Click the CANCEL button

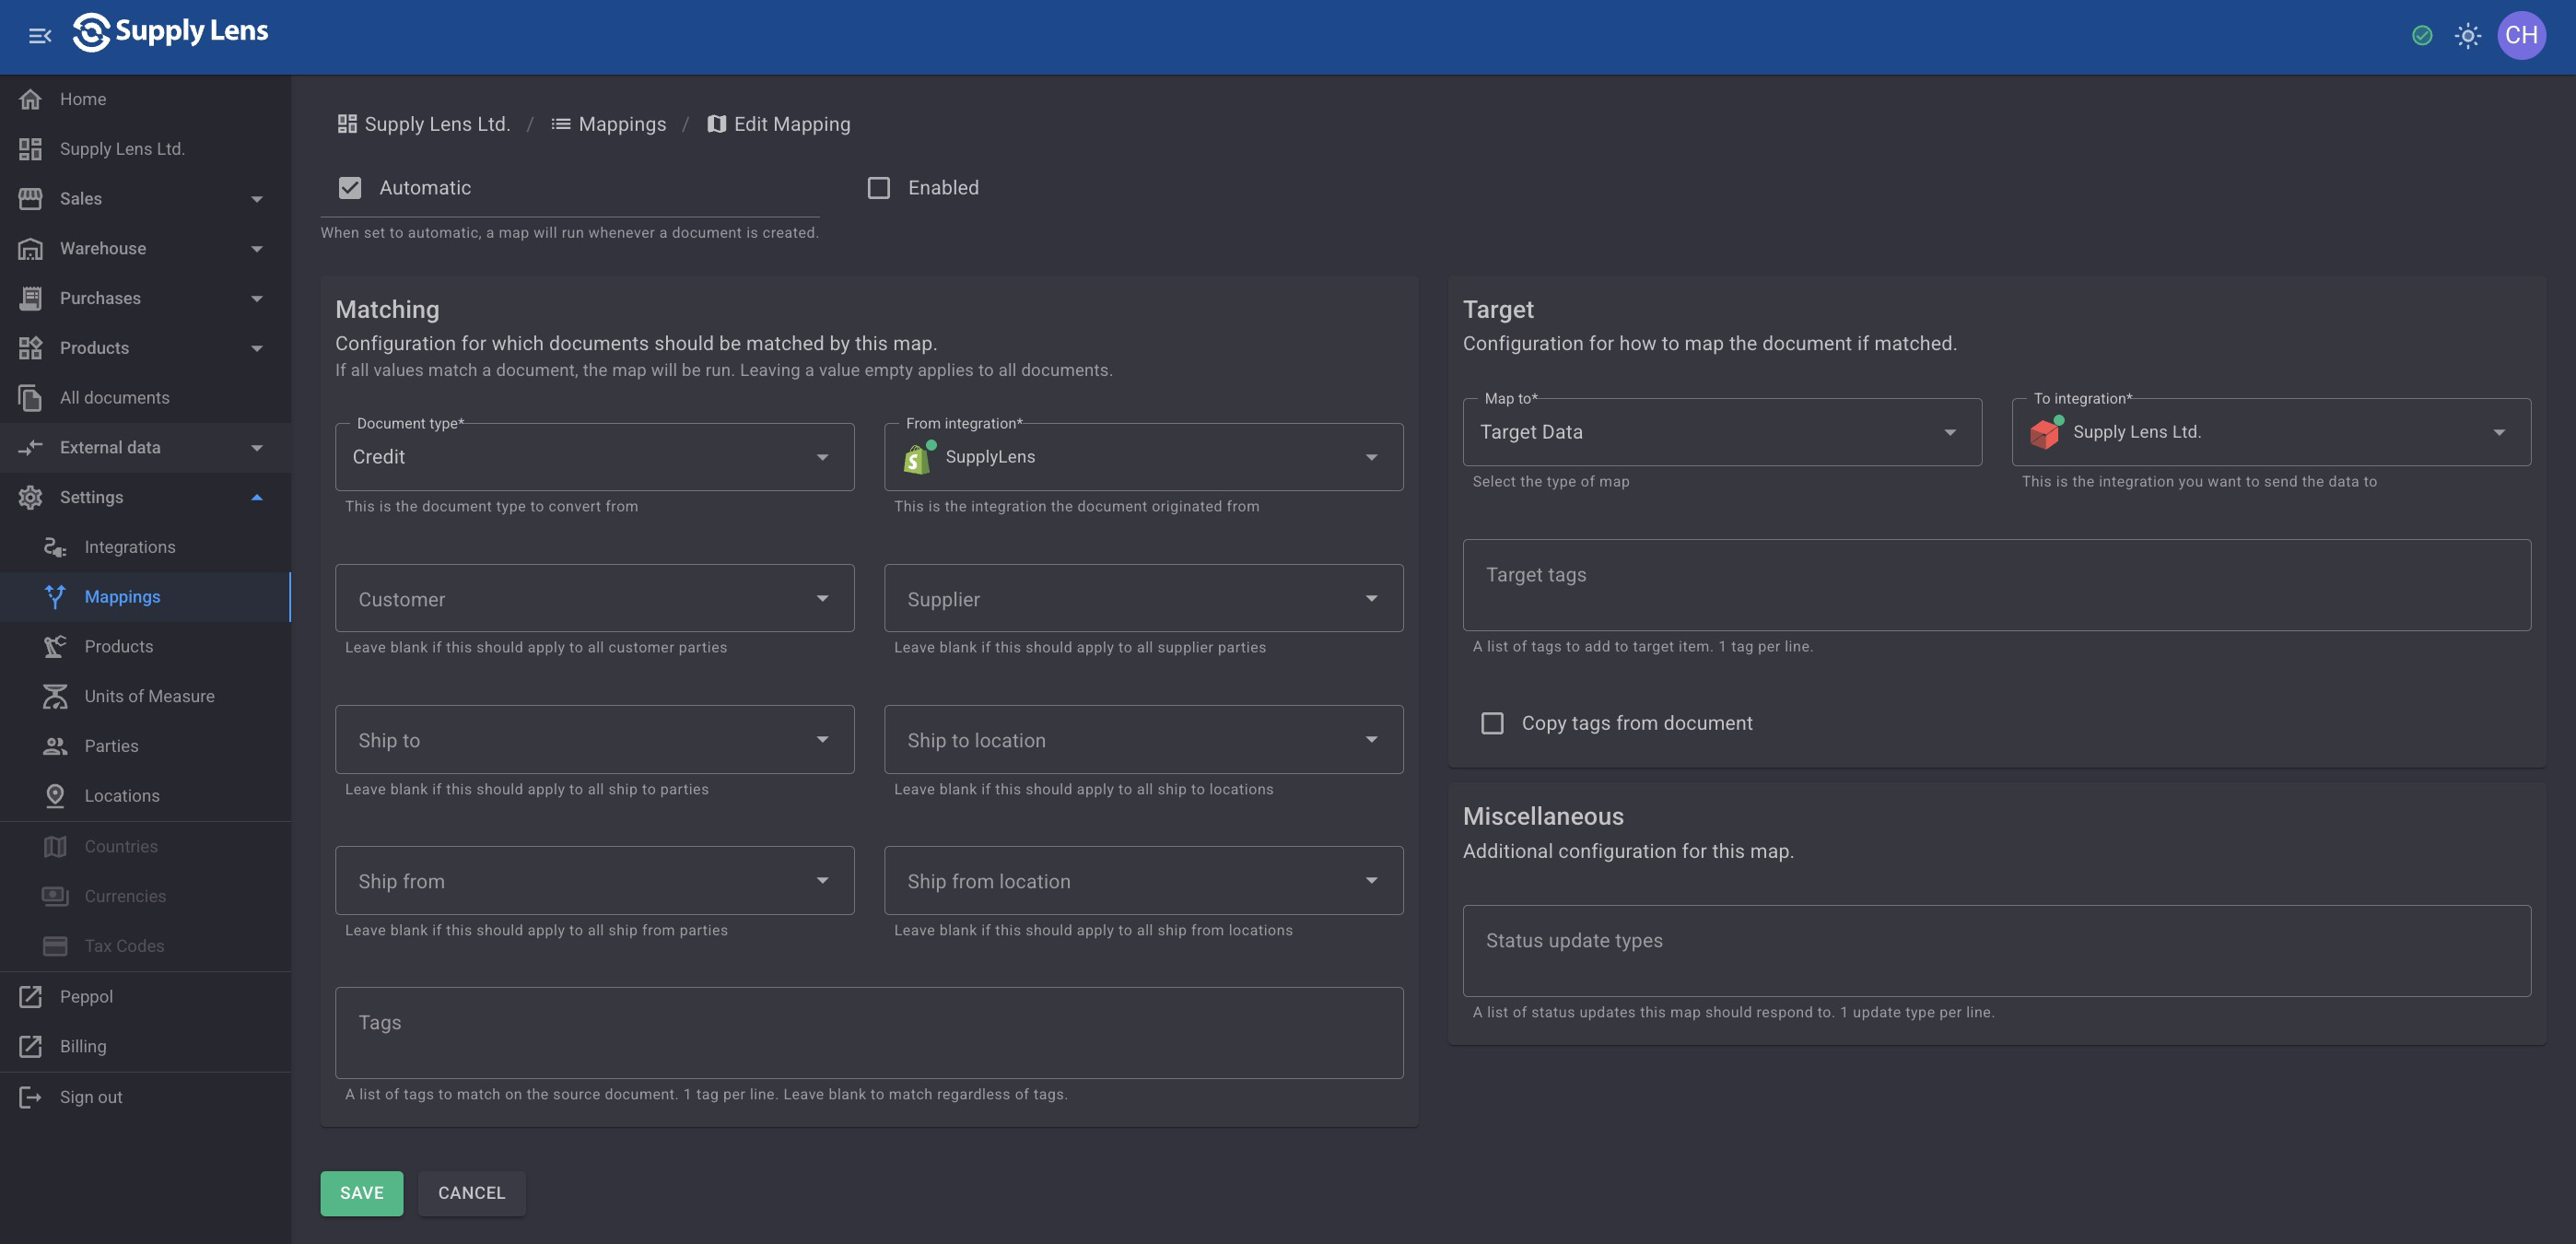point(471,1193)
